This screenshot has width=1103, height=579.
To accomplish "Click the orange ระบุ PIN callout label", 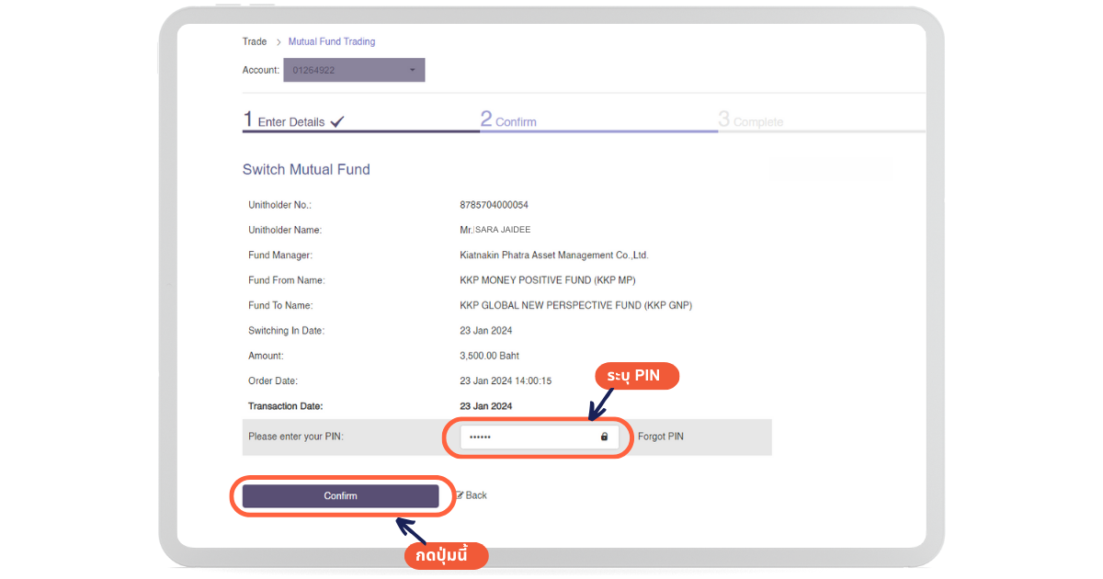I will pyautogui.click(x=636, y=376).
